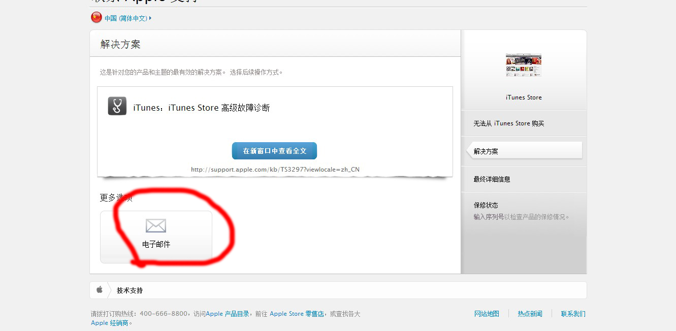This screenshot has width=676, height=331.
Task: Open the 中国 (简体中文) region selector
Action: click(128, 18)
